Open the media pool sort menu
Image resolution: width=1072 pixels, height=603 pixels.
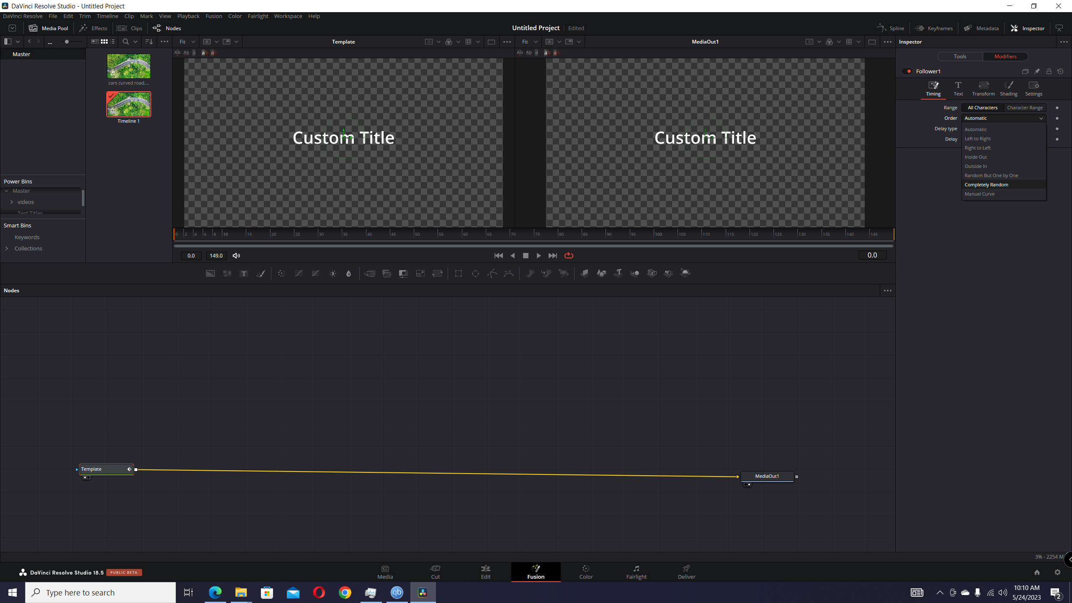pos(149,41)
